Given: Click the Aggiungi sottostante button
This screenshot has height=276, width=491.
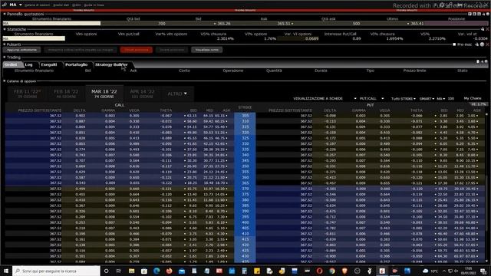Looking at the screenshot, I should tap(21, 50).
